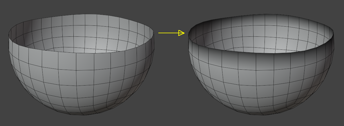Select the flat-shaded bowl mesh
344x126 pixels.
click(82, 65)
